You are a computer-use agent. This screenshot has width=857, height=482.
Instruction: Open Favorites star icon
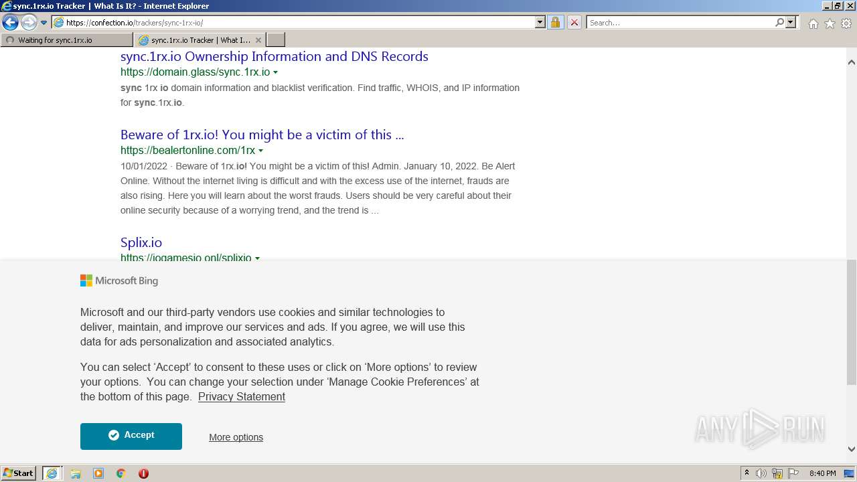830,23
